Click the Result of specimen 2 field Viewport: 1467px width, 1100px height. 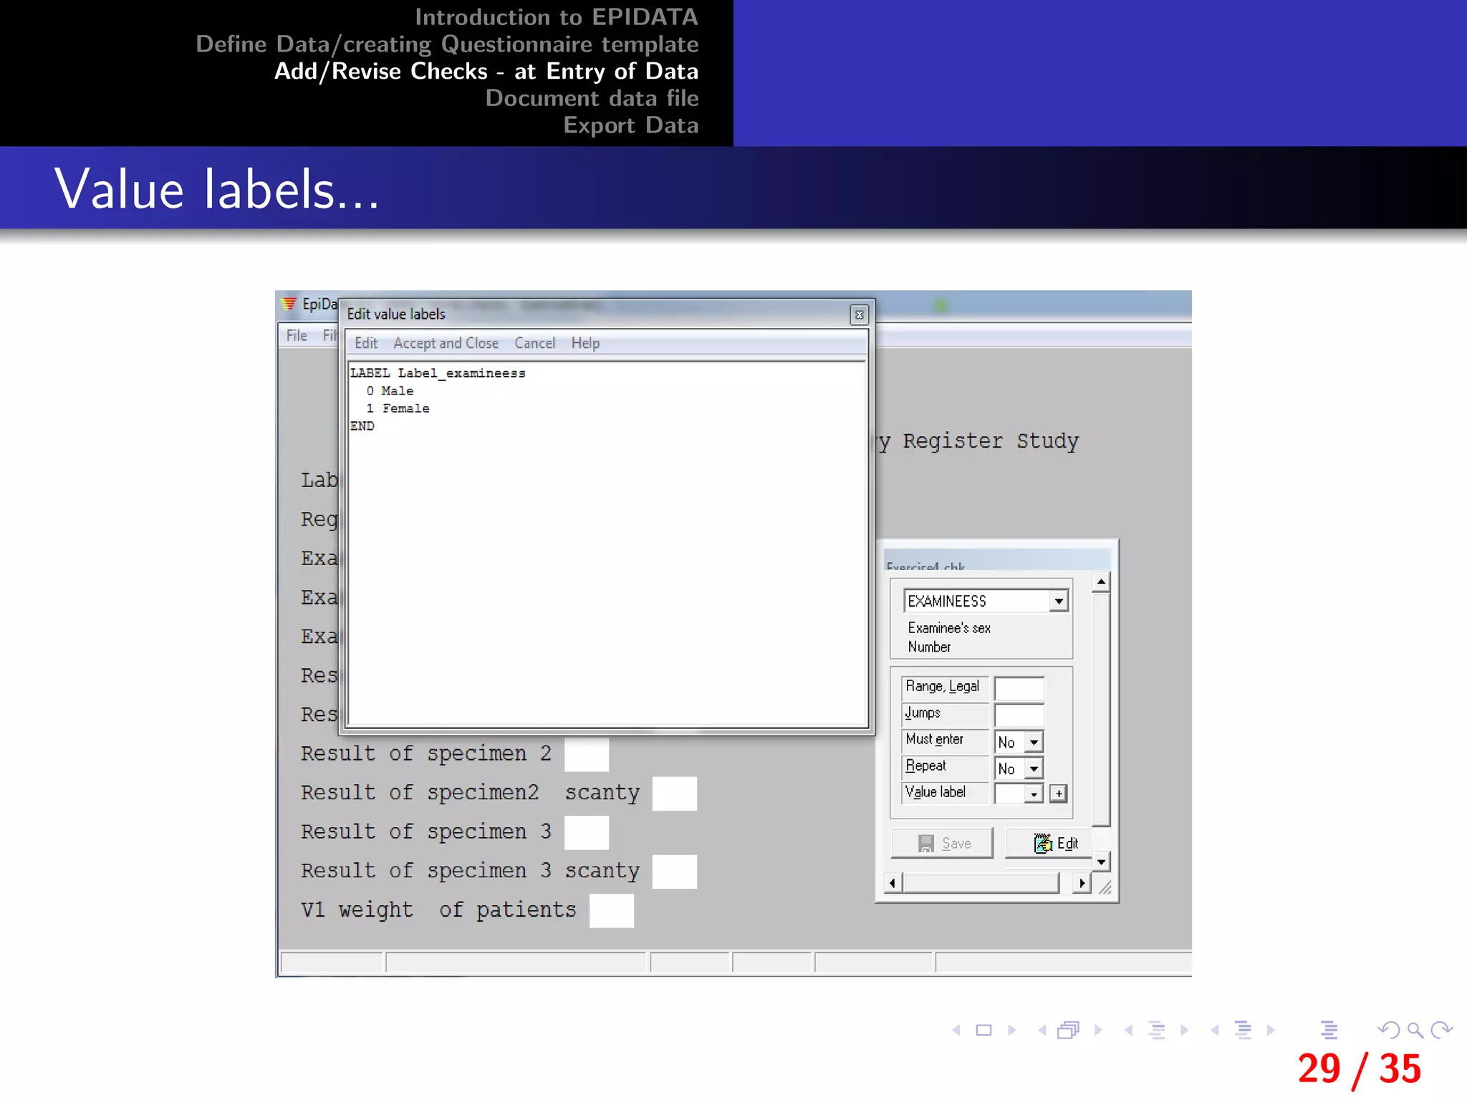click(587, 755)
